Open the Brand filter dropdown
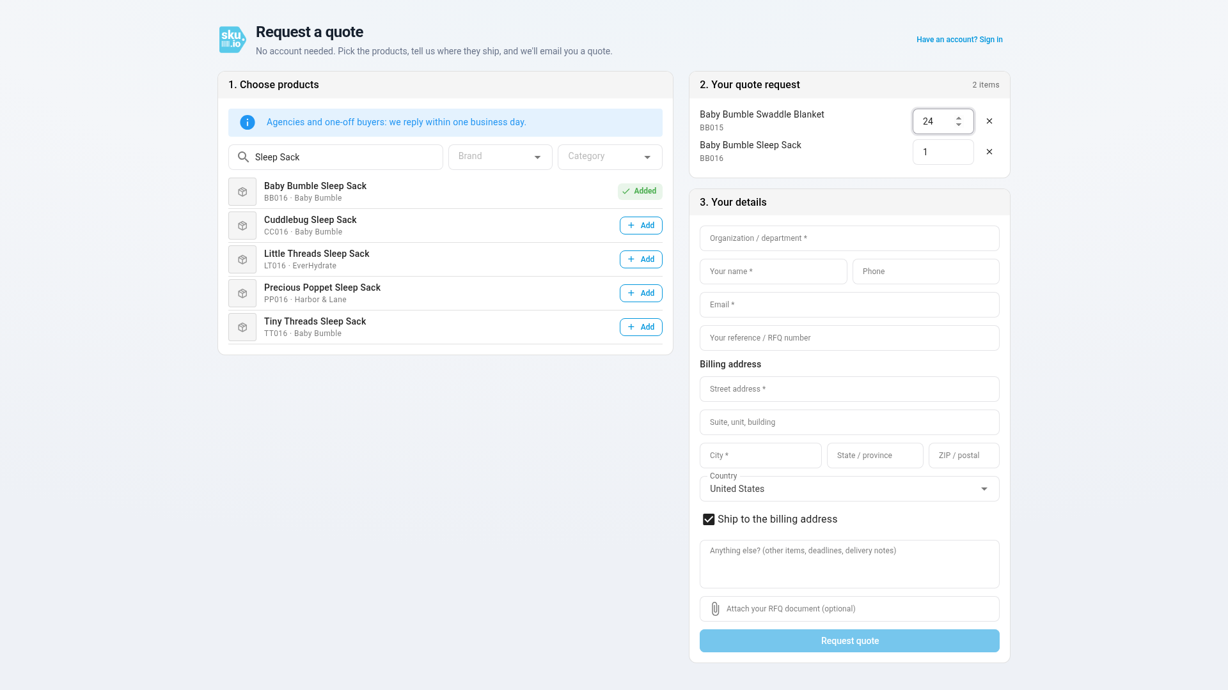1228x690 pixels. pos(500,157)
